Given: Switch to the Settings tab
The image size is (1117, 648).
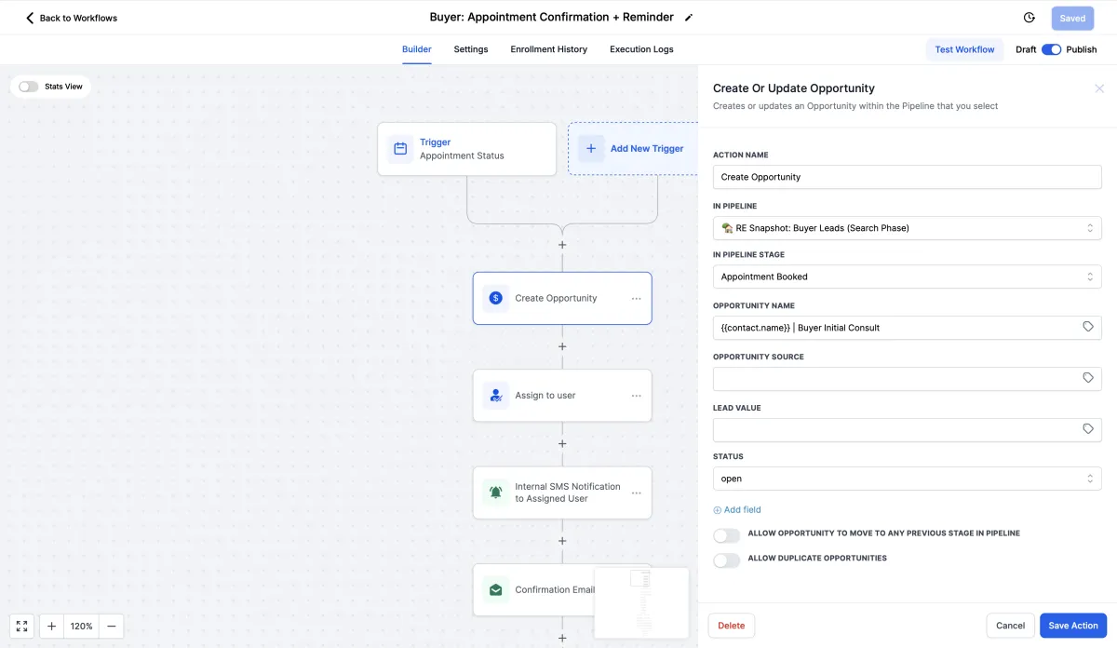Looking at the screenshot, I should click(x=471, y=49).
